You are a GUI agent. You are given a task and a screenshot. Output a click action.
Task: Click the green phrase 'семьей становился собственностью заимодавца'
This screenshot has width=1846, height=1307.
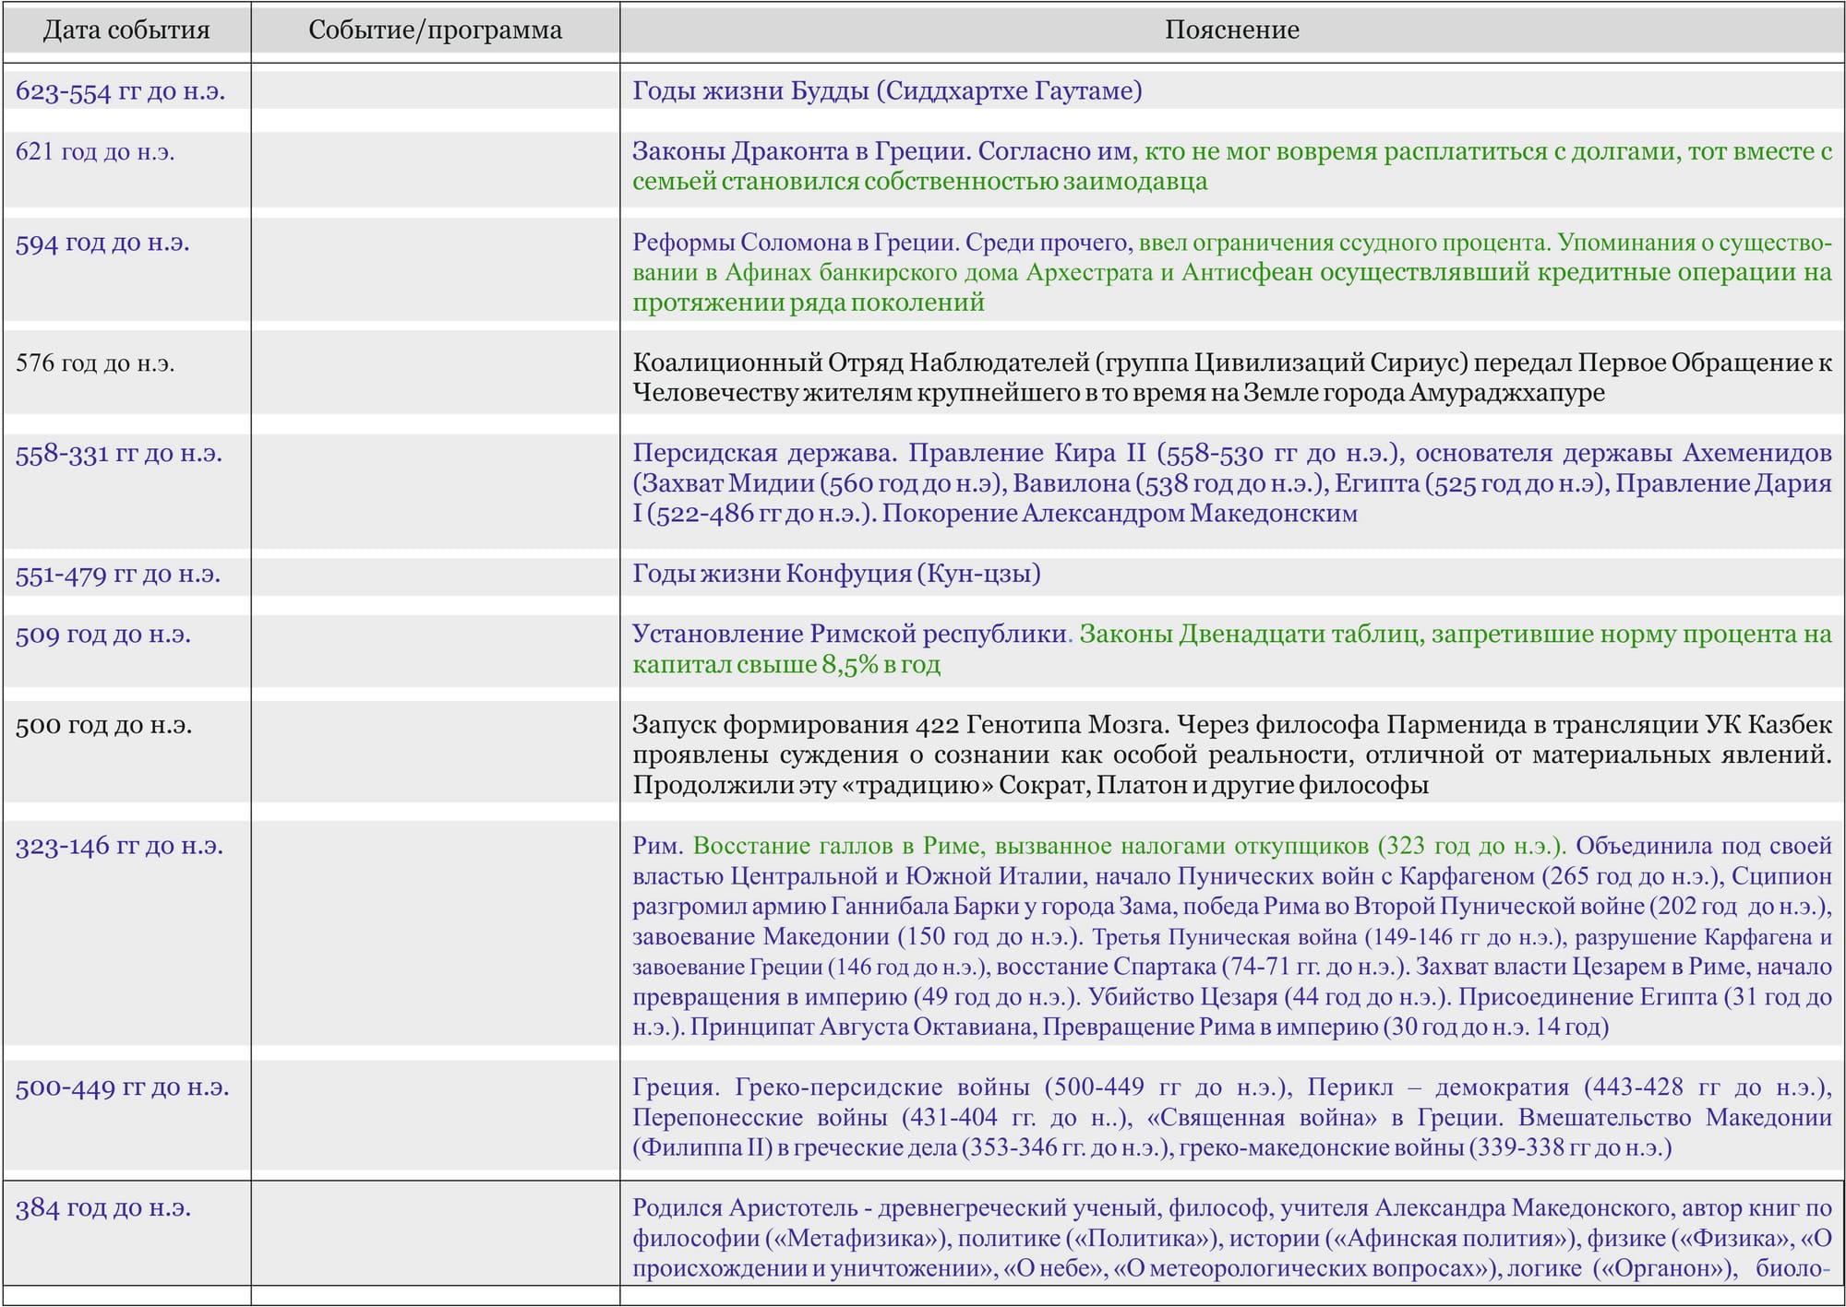tap(920, 182)
